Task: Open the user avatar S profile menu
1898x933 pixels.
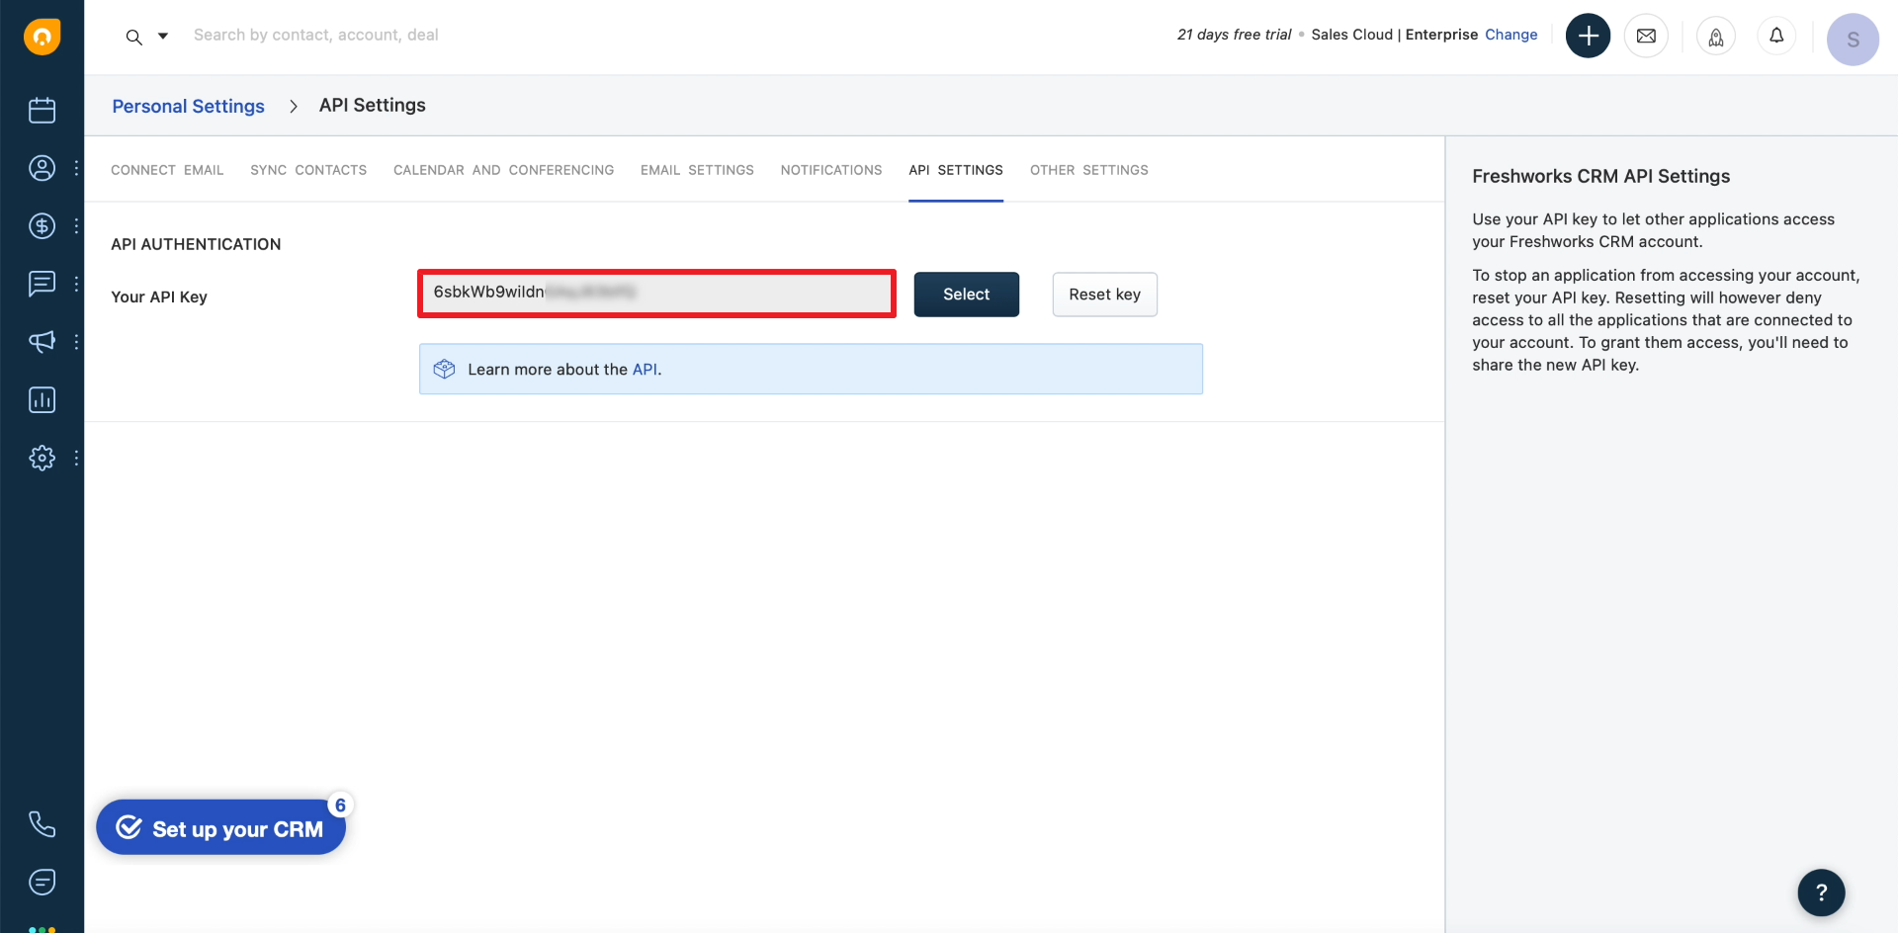Action: pyautogui.click(x=1853, y=40)
